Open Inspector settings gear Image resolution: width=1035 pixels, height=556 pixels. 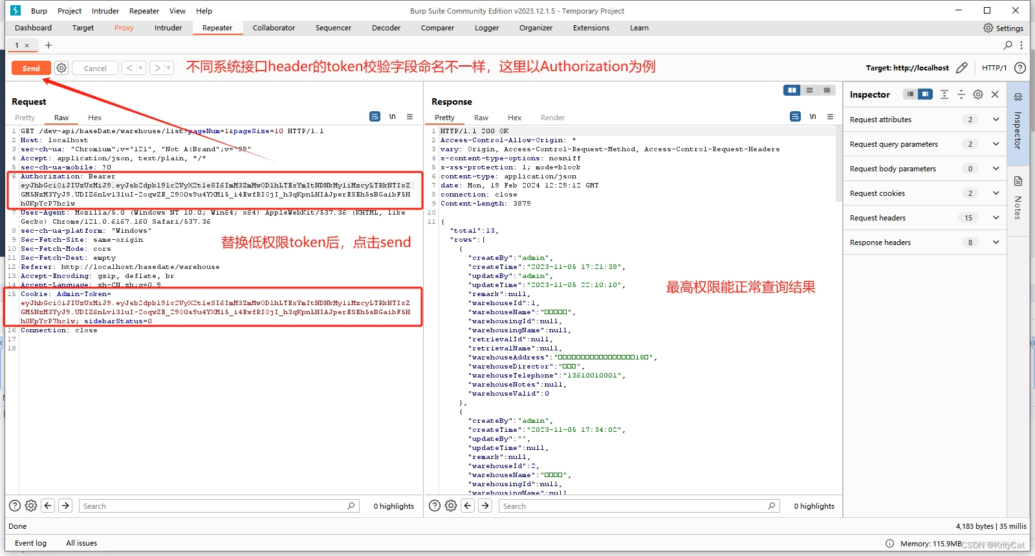click(978, 94)
